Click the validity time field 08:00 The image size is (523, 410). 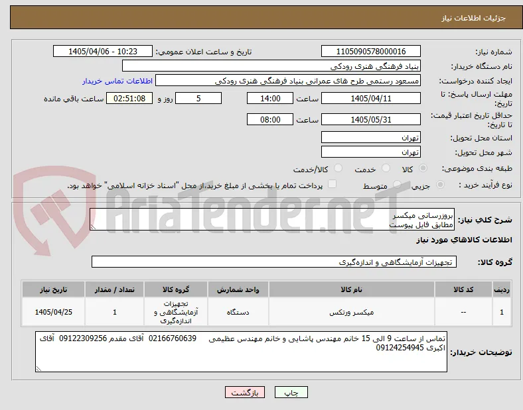point(270,119)
